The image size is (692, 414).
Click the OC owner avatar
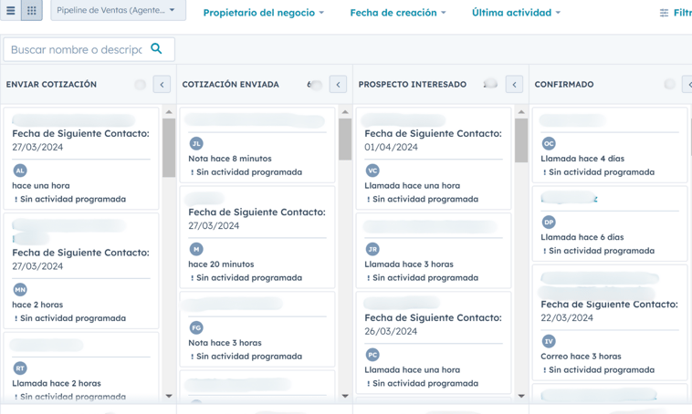(549, 143)
